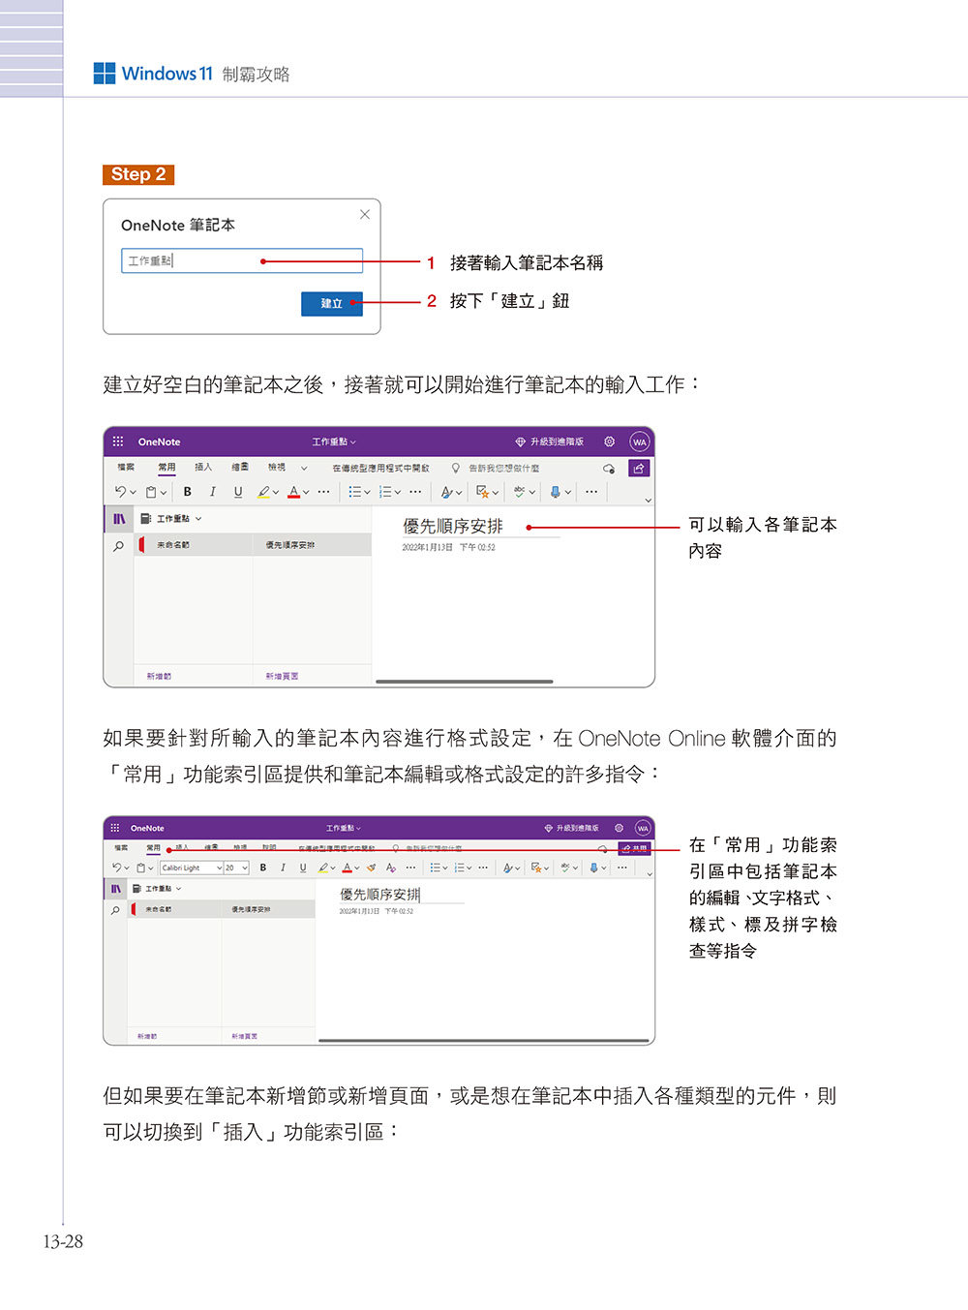Image resolution: width=968 pixels, height=1310 pixels.
Task: Toggle Underline in the second OneNote screenshot
Action: click(x=303, y=868)
